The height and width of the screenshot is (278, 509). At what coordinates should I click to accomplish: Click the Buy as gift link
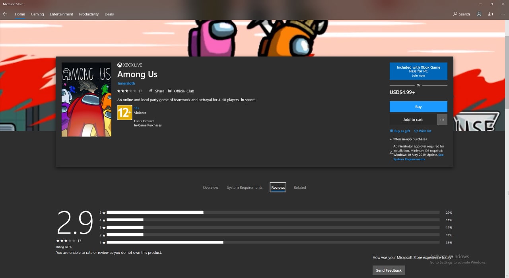point(400,131)
